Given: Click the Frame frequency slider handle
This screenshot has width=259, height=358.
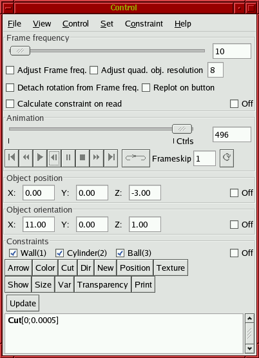Looking at the screenshot, I should pyautogui.click(x=20, y=50).
